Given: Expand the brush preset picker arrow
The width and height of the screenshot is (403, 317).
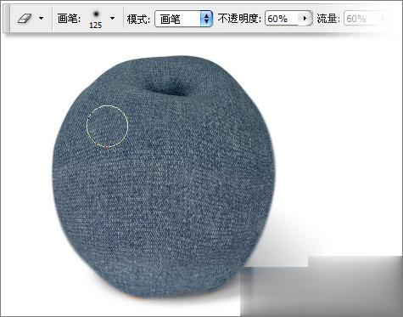Looking at the screenshot, I should pos(112,19).
